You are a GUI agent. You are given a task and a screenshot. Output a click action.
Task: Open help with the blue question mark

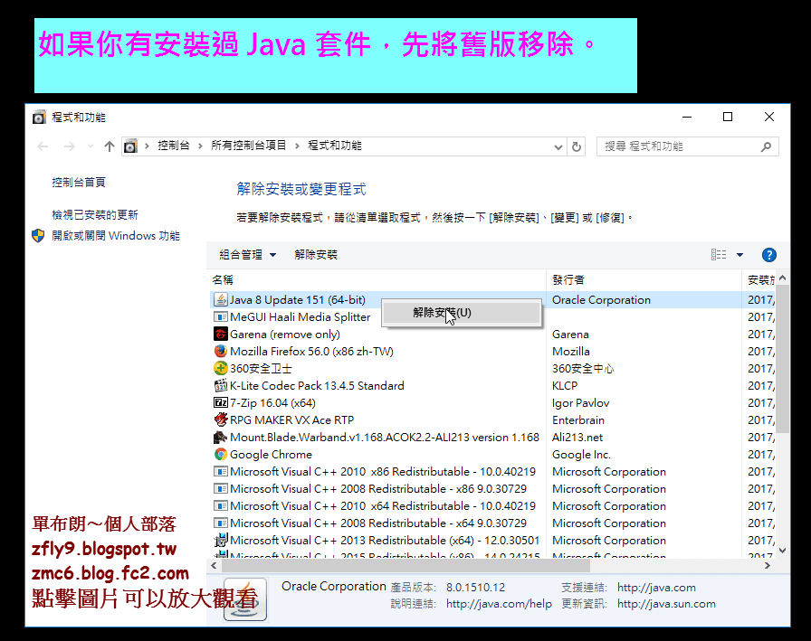click(769, 255)
